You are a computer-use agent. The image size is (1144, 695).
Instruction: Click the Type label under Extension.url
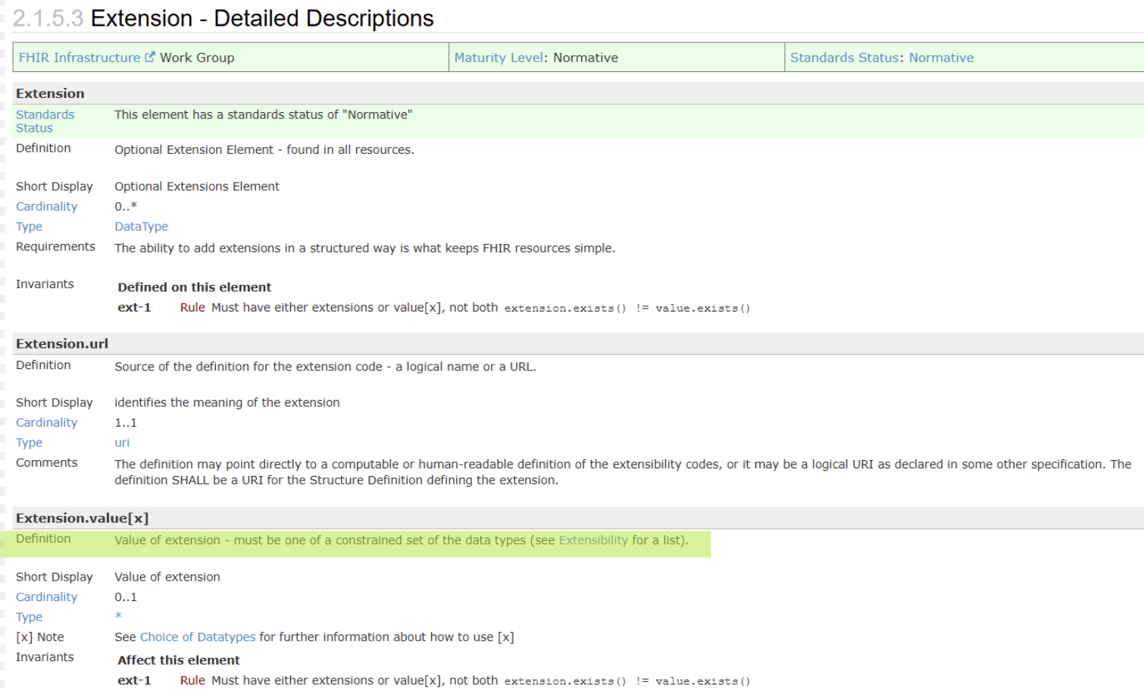[x=29, y=443]
